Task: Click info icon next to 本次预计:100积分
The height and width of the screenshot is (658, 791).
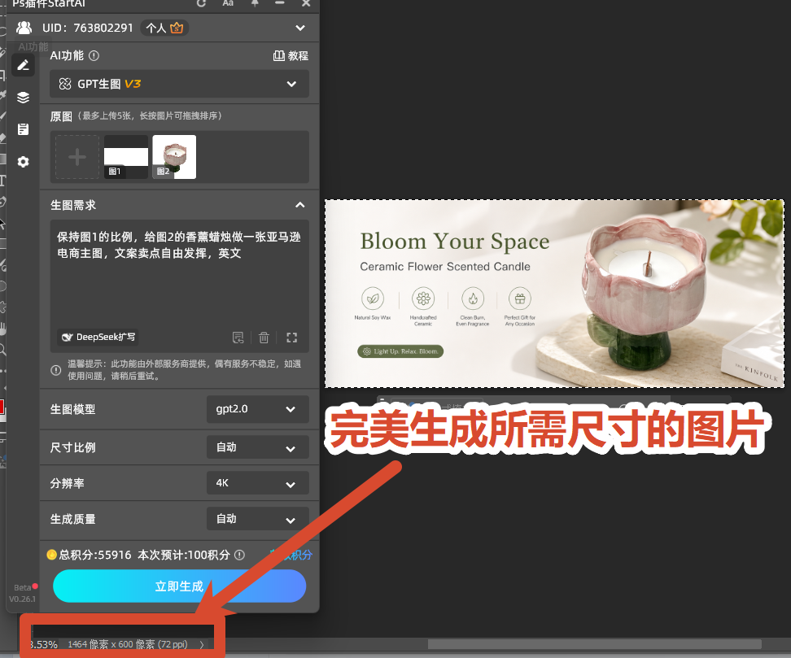Action: [239, 555]
